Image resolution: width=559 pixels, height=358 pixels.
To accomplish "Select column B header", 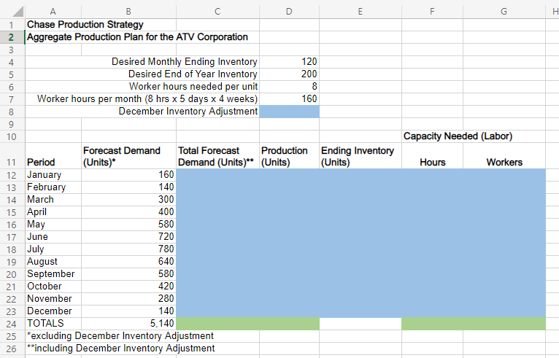I will coord(128,12).
